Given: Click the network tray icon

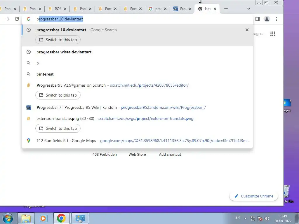Looking at the screenshot, I should (253, 218).
